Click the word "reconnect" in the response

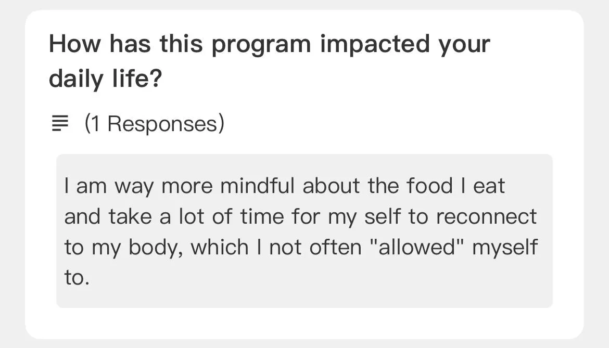click(x=486, y=216)
